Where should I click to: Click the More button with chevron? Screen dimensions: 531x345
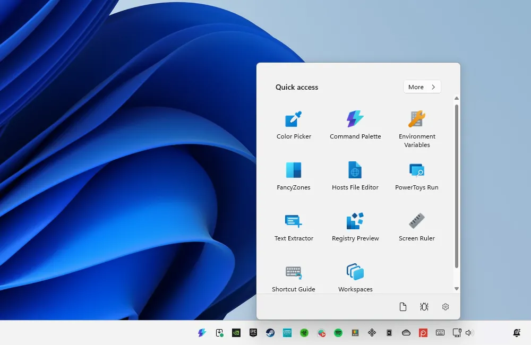click(x=422, y=87)
